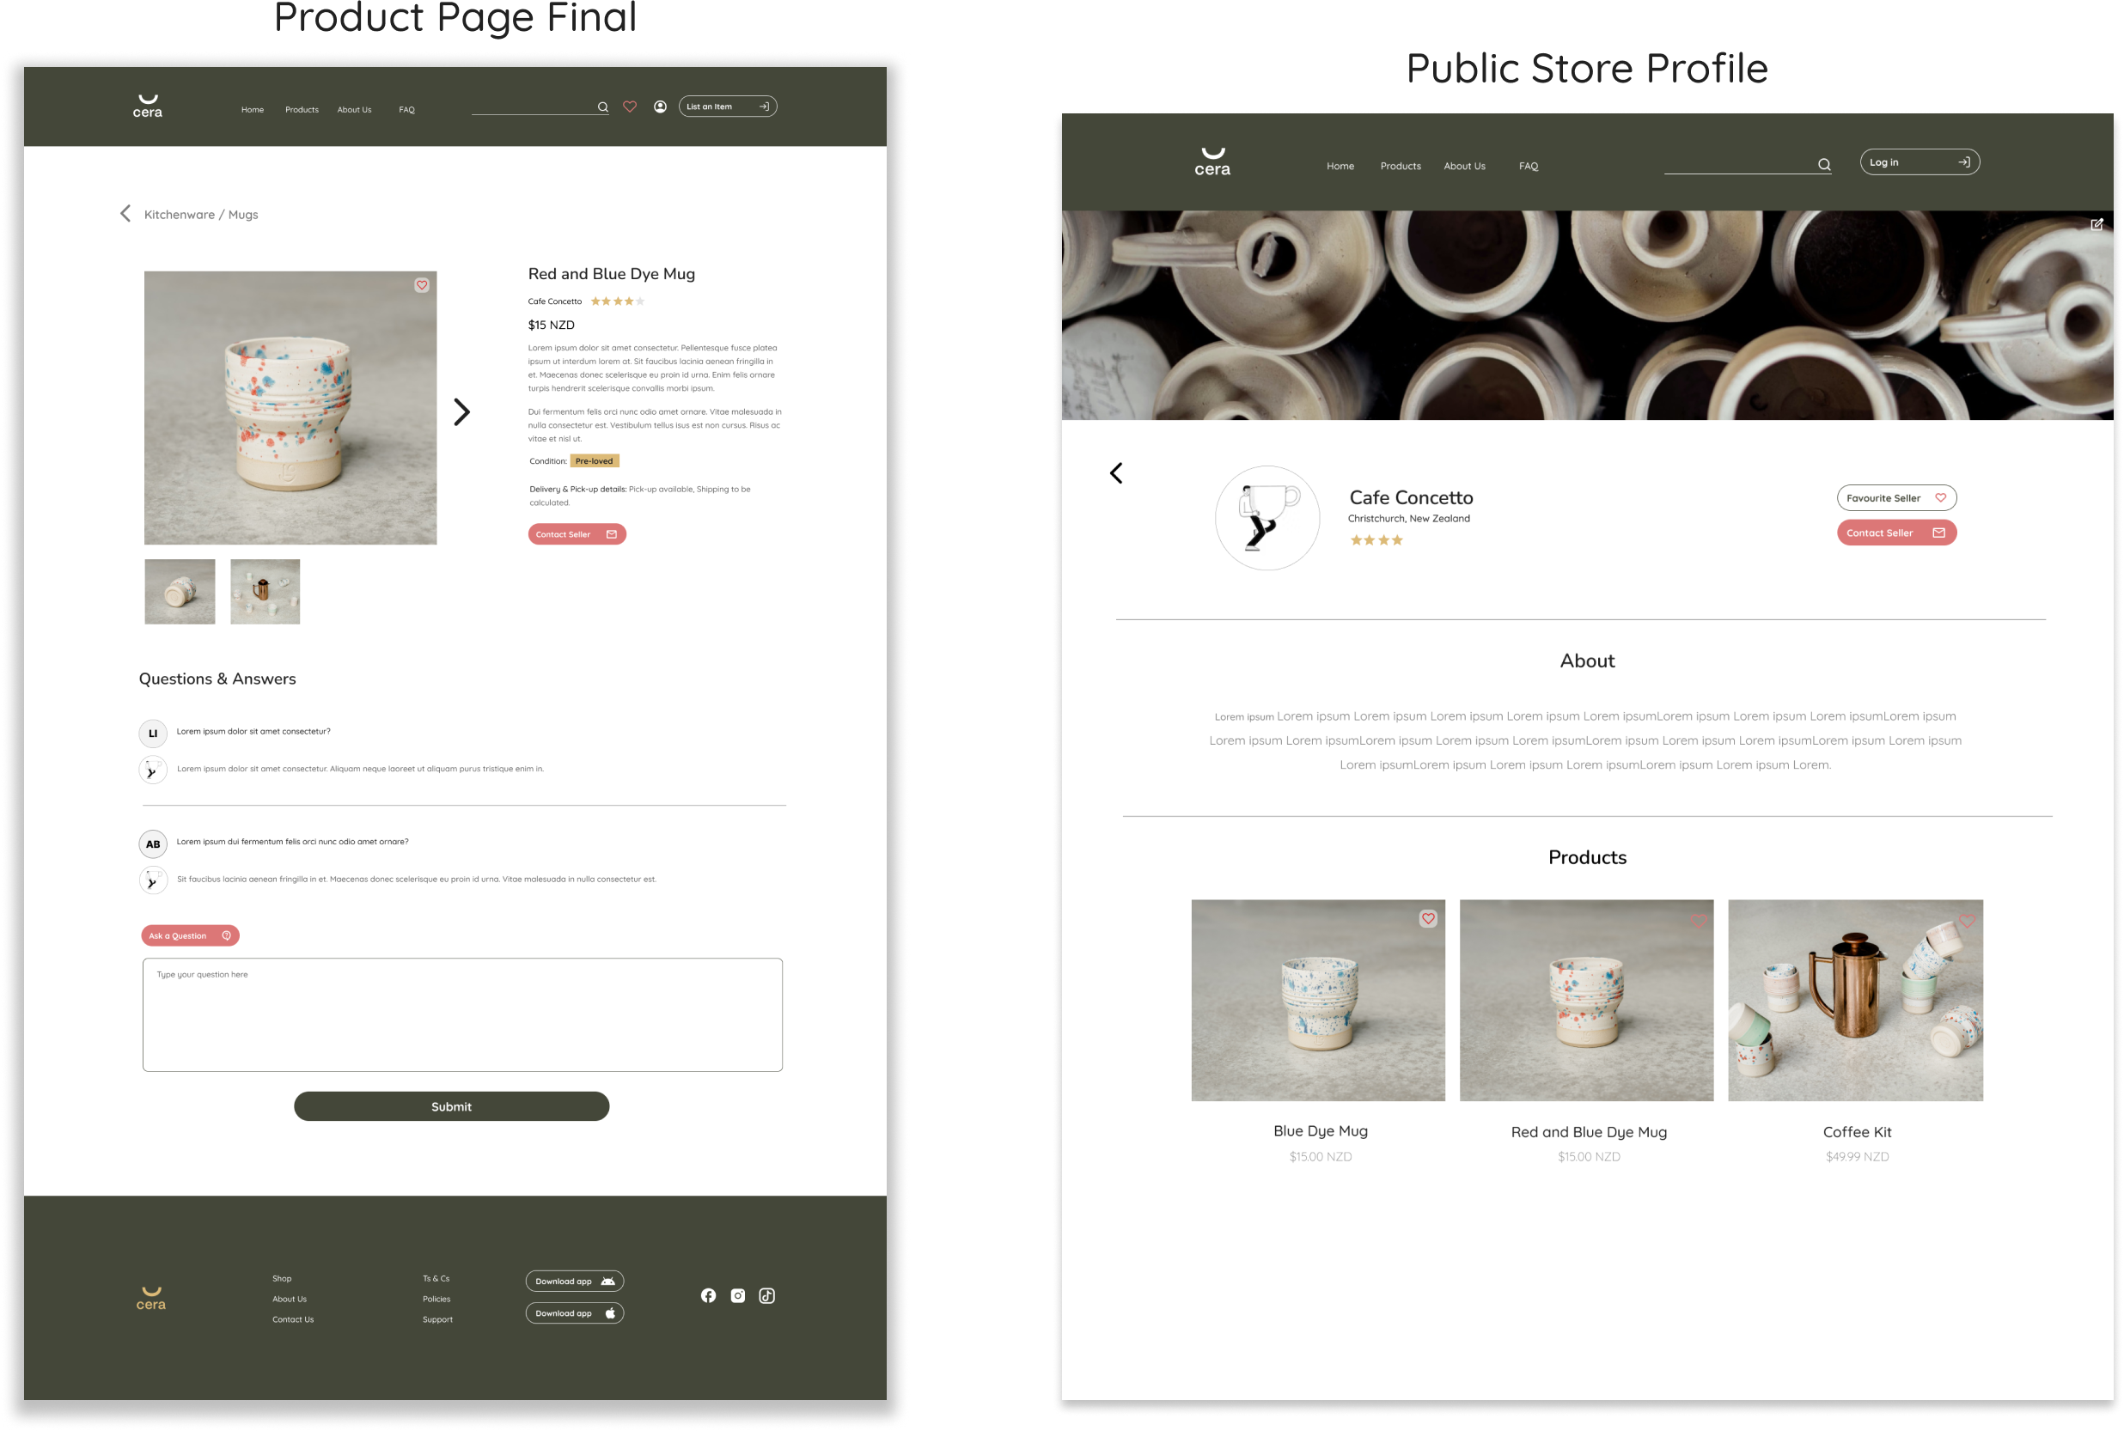Viewport: 2124px width, 1431px height.
Task: Click the user account icon in header
Action: point(660,107)
